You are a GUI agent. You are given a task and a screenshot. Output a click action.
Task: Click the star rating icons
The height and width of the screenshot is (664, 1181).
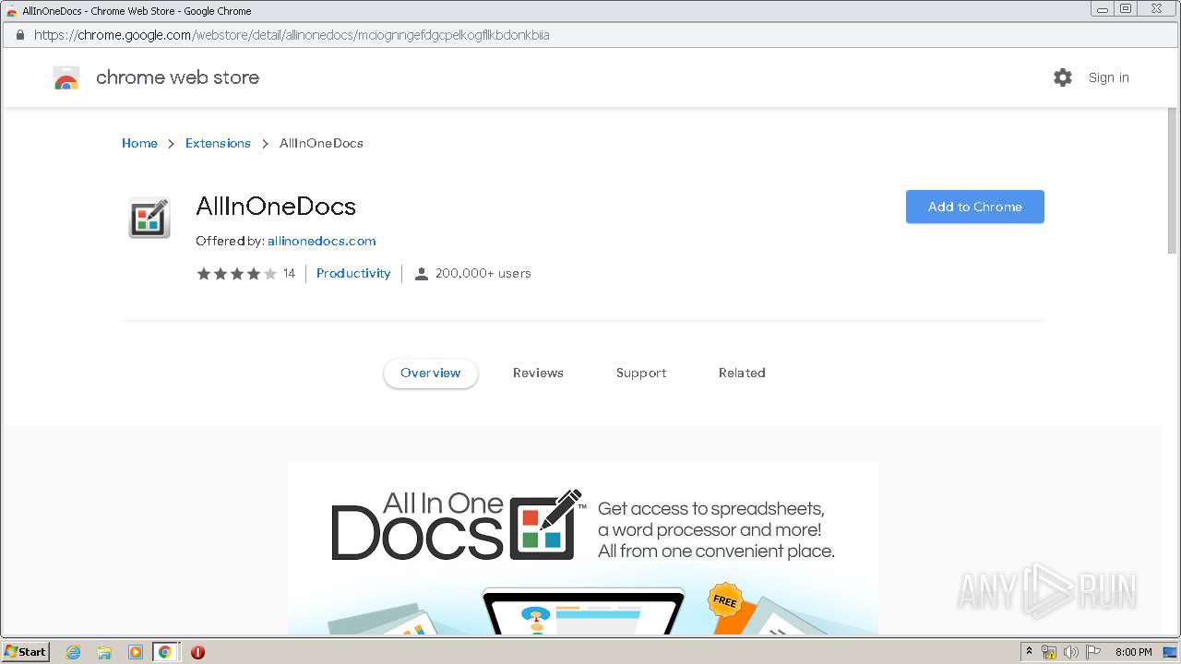236,274
